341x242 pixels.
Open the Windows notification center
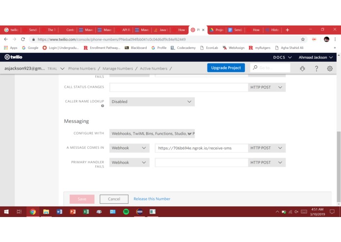tap(332, 212)
